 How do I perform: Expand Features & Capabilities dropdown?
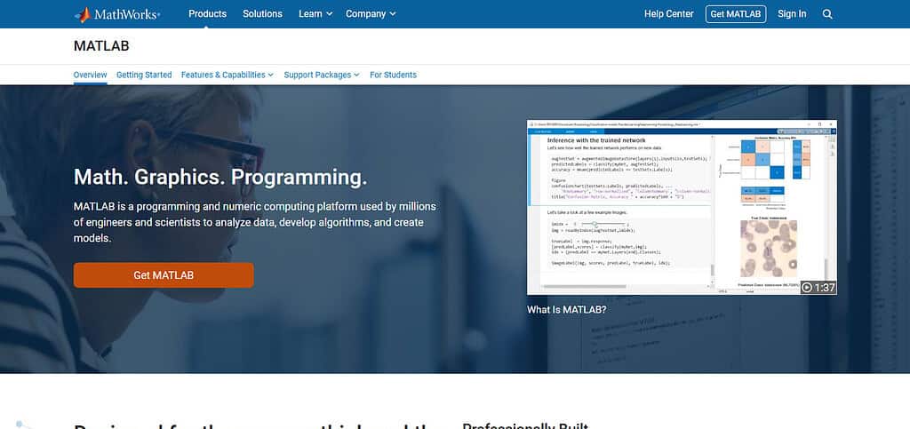(x=227, y=75)
